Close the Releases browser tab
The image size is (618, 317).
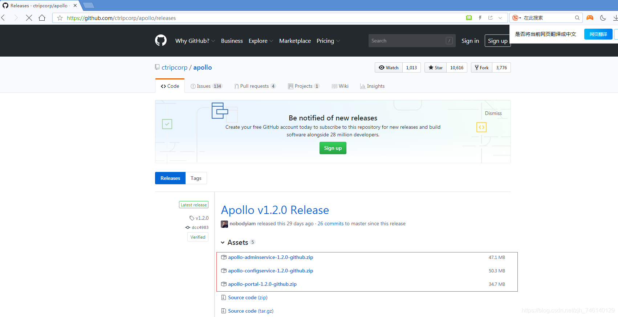75,5
